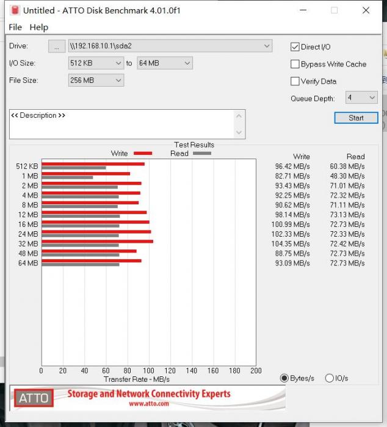Click the browse drive button with ellipsis
Screen dimensions: 387x427
57,46
